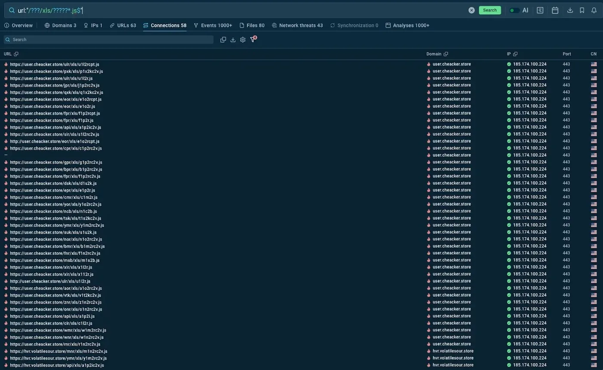Click the table export download icon
Image resolution: width=603 pixels, height=370 pixels.
(x=233, y=40)
